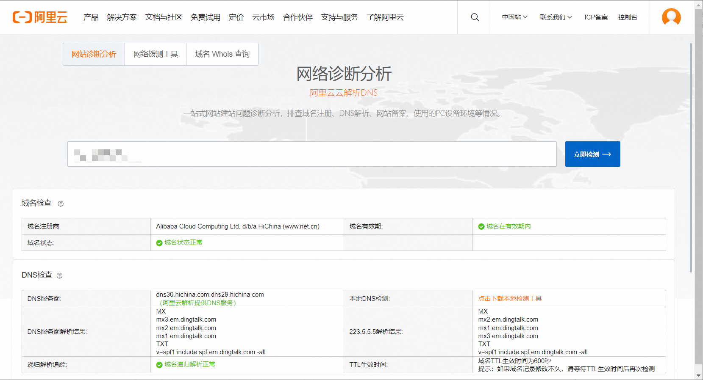Image resolution: width=703 pixels, height=380 pixels.
Task: Click help icon next to 域名检查
Action: (61, 204)
